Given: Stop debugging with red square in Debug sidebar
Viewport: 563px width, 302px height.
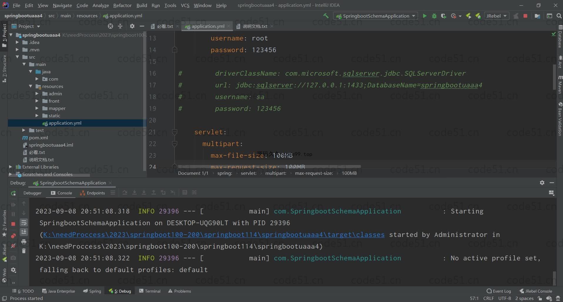Looking at the screenshot, I should [13, 224].
